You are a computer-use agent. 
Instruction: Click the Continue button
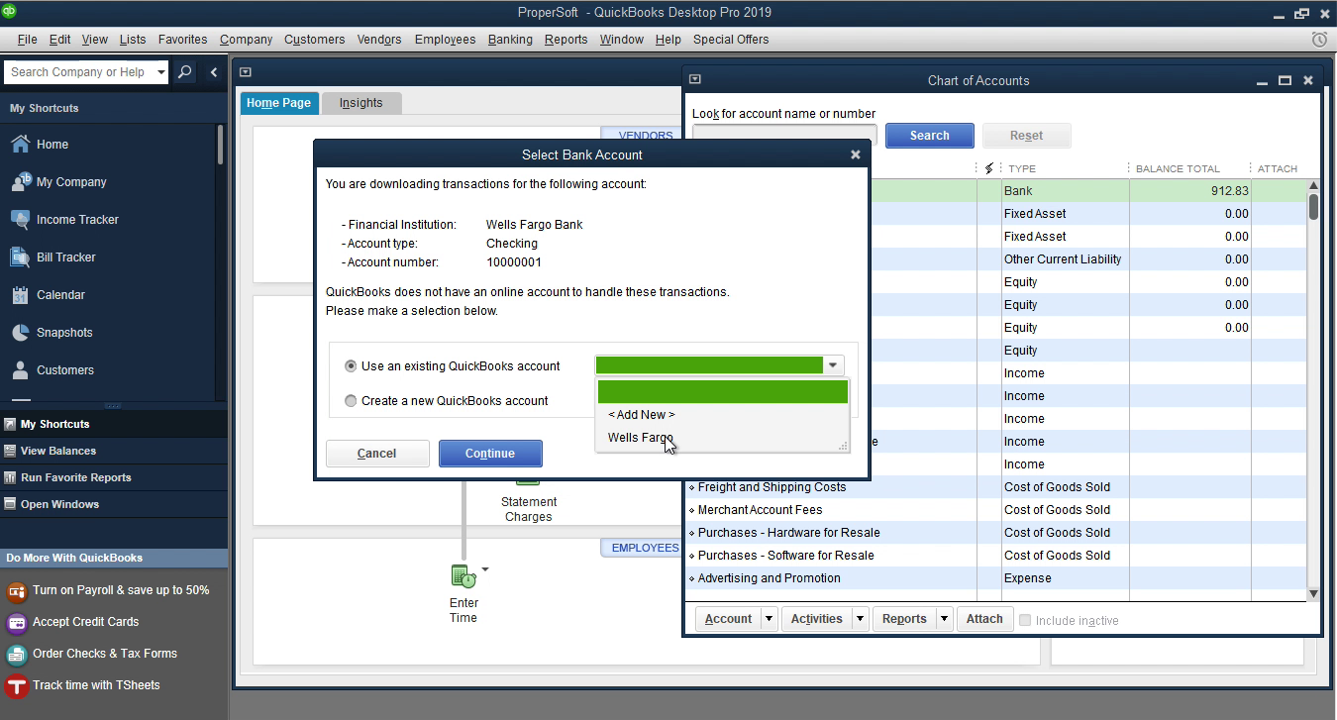coord(490,454)
